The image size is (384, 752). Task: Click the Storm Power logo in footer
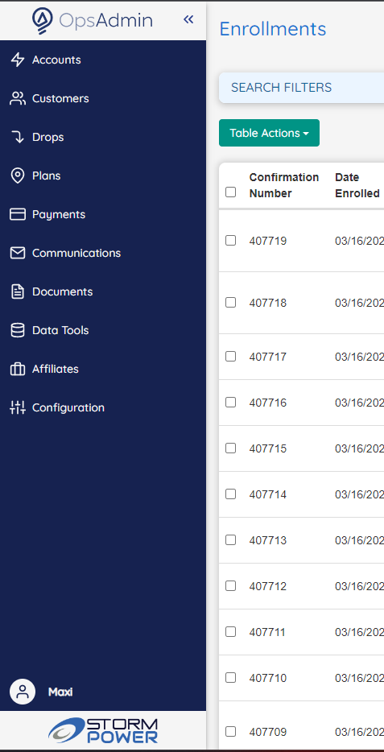103,730
